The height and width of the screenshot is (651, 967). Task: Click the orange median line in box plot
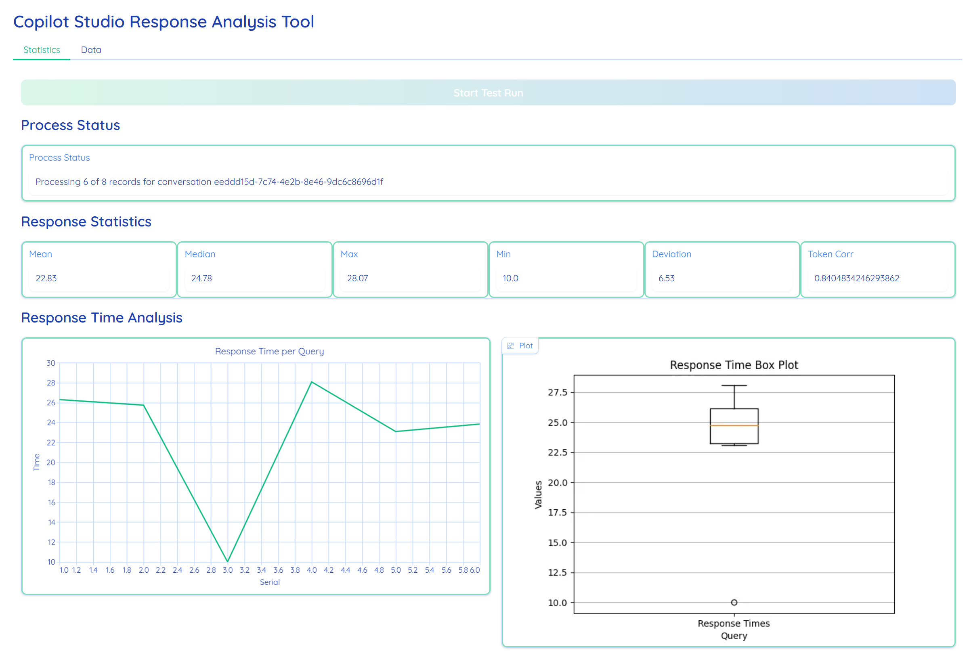coord(734,425)
